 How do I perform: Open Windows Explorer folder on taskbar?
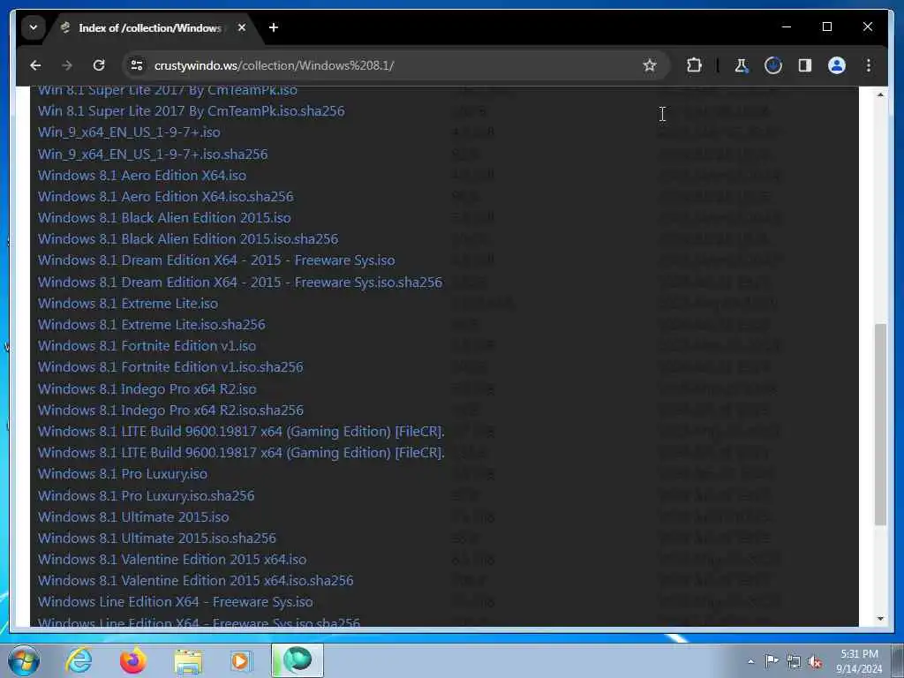[x=188, y=660]
